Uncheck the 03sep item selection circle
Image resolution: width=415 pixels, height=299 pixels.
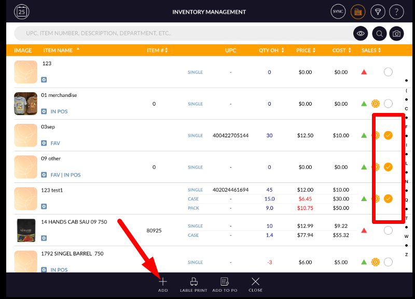tap(388, 135)
